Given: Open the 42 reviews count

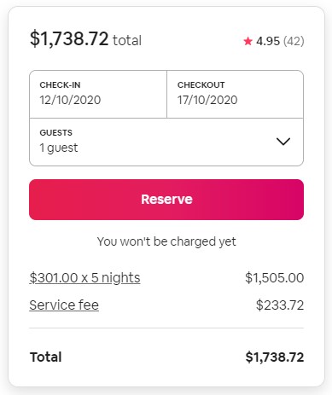Looking at the screenshot, I should point(294,41).
